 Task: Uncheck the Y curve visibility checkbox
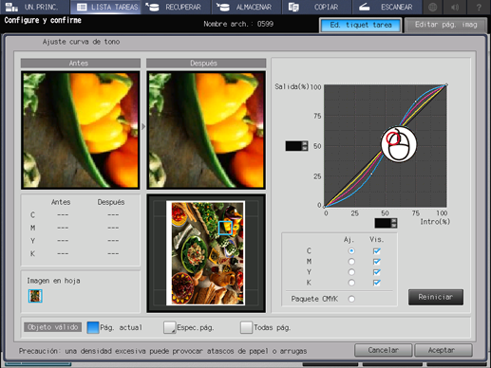point(376,272)
